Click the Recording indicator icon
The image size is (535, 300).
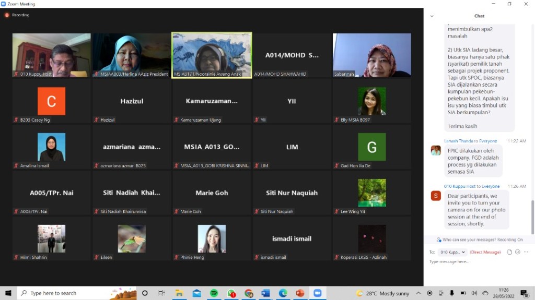[x=7, y=15]
